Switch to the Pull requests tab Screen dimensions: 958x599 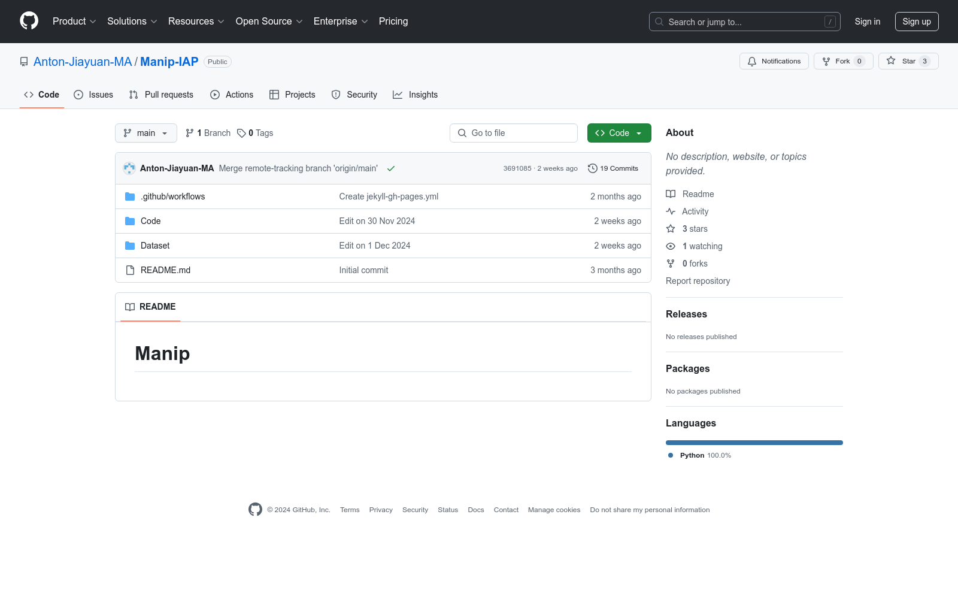(x=161, y=95)
